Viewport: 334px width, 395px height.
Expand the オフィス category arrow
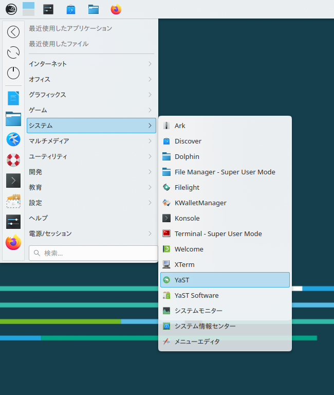coord(150,79)
